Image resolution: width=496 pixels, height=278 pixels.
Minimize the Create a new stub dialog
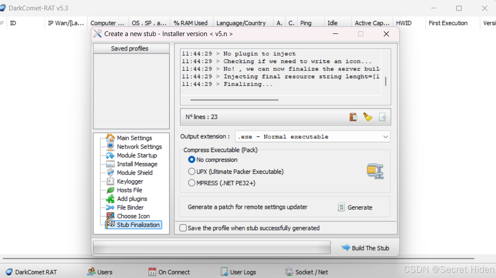[x=335, y=34]
